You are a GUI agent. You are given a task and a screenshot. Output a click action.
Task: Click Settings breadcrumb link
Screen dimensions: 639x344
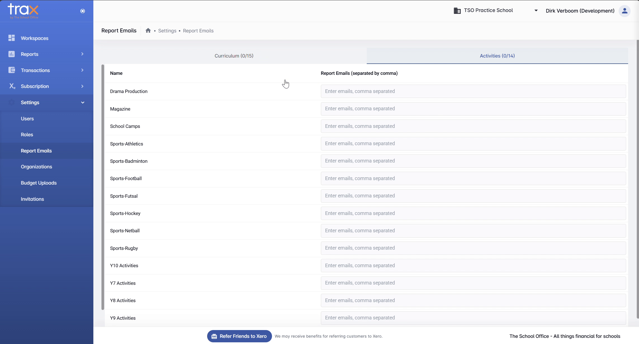[167, 31]
